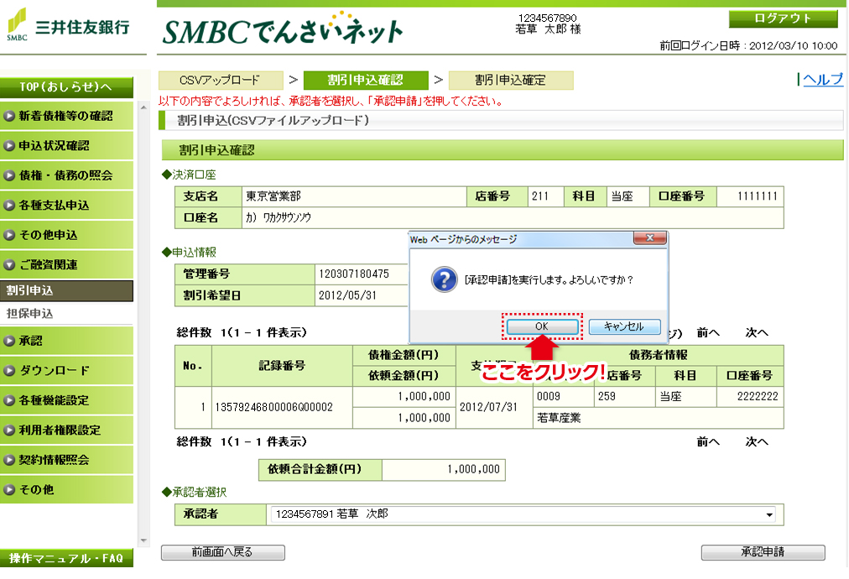849x579 pixels.
Task: Click lower 次へ pagination link
Action: (x=757, y=442)
